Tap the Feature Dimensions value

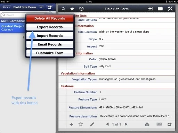tap(121, 107)
